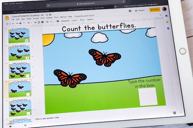Image resolution: width=193 pixels, height=128 pixels.
Task: Open the comments history icon
Action: coord(130,11)
